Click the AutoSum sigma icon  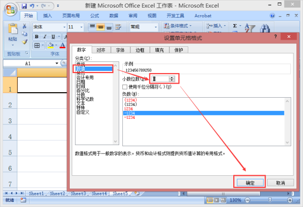coord(235,26)
